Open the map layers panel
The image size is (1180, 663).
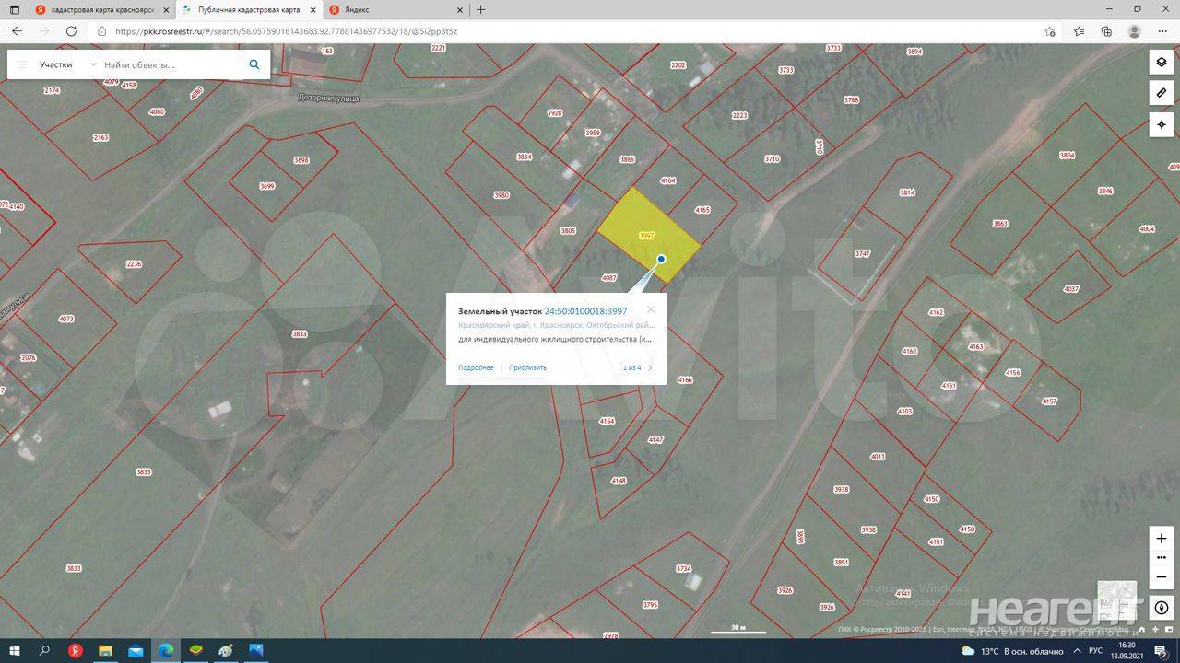1162,63
